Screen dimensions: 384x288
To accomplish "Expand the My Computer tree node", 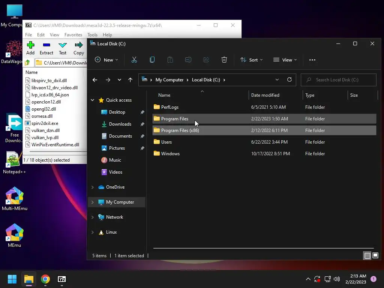I will click(x=93, y=202).
